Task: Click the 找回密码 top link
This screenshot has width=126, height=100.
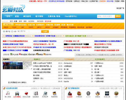Action: pyautogui.click(x=102, y=1)
